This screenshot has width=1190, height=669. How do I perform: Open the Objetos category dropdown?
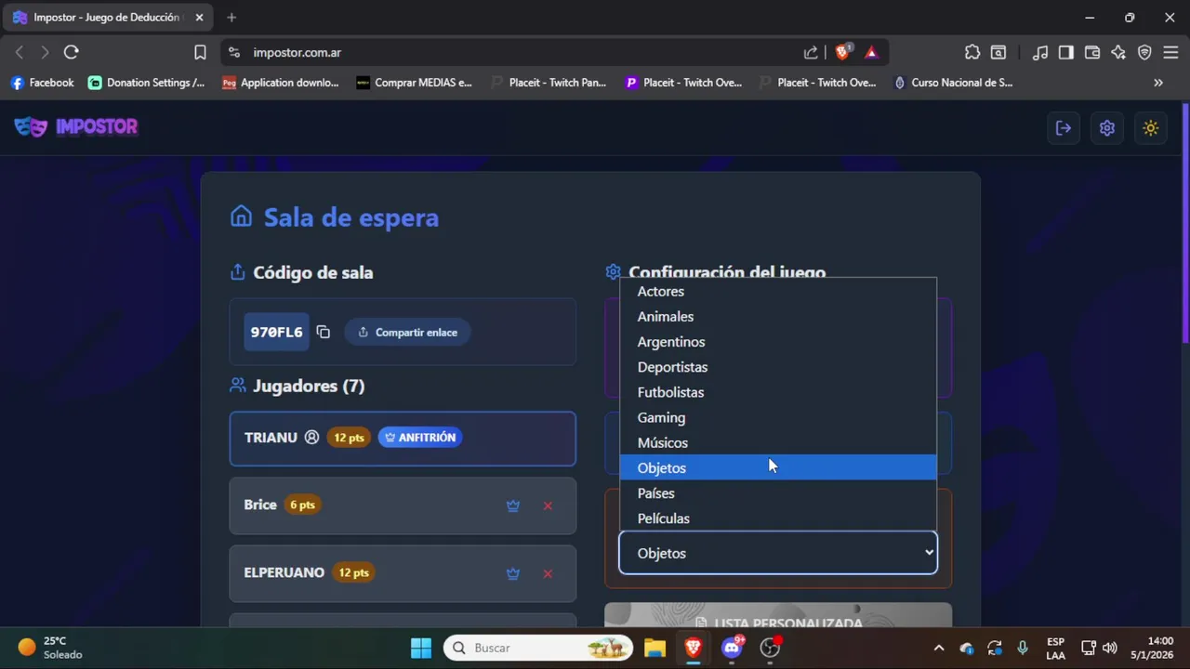(778, 553)
